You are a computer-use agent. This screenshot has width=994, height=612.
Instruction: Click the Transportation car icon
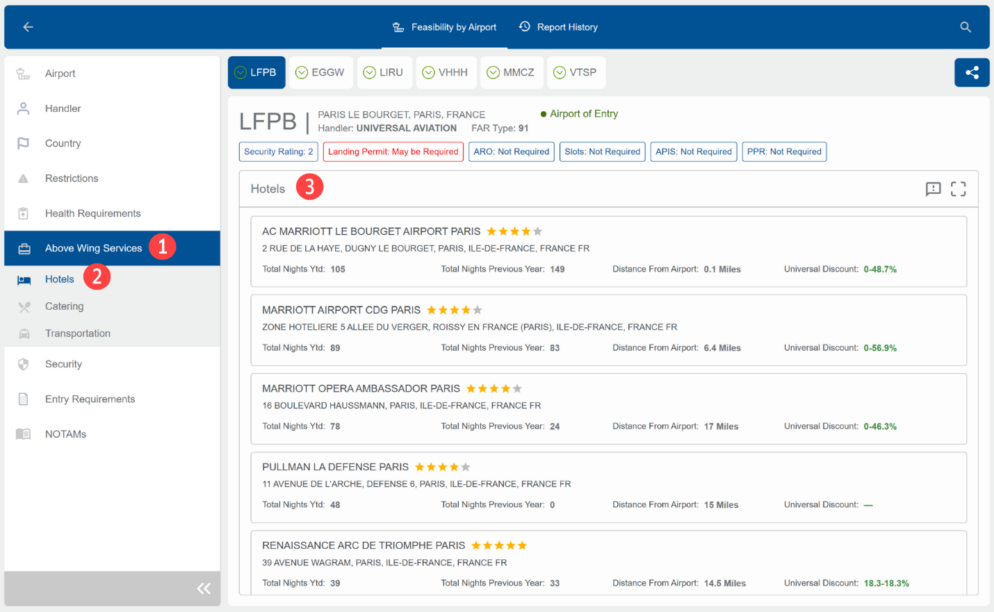coord(24,334)
